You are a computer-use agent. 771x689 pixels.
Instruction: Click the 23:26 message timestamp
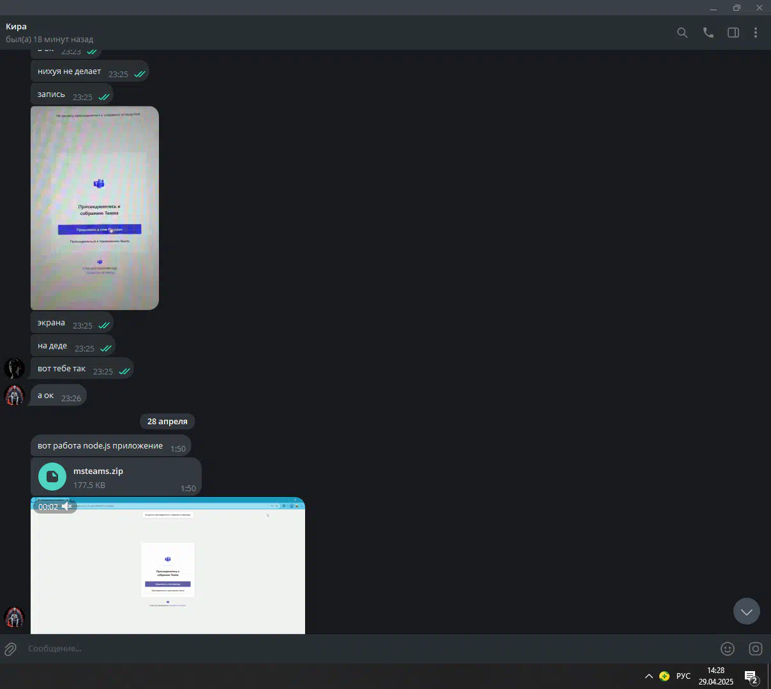coord(71,399)
